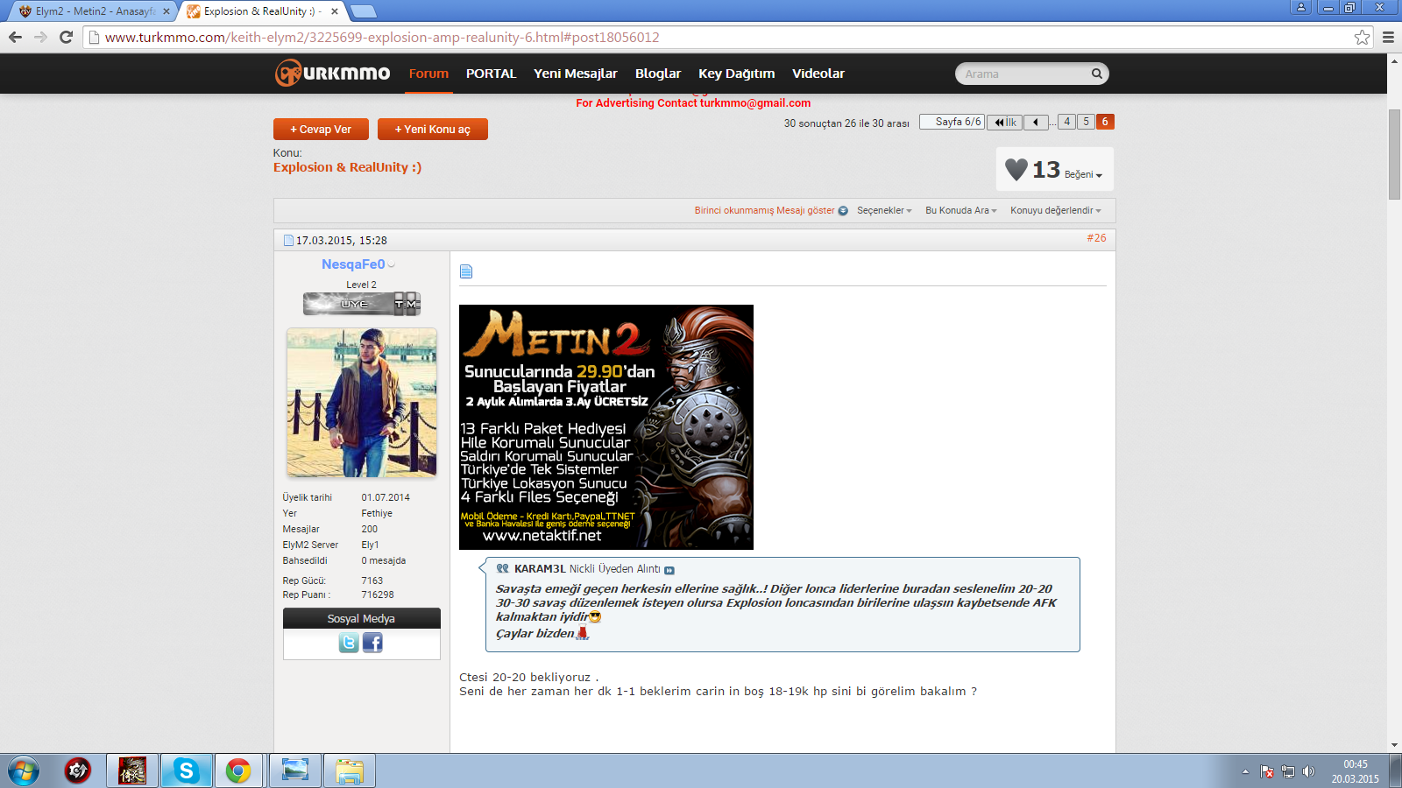Open post number #26 link
Screen dimensions: 1402x788
pos(1096,238)
